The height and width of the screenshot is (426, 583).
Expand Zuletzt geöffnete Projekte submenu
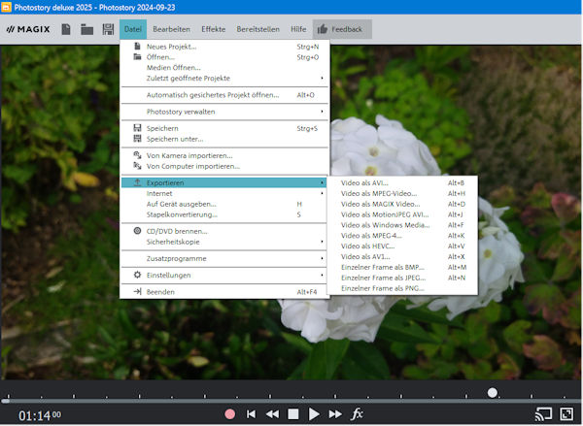(224, 79)
